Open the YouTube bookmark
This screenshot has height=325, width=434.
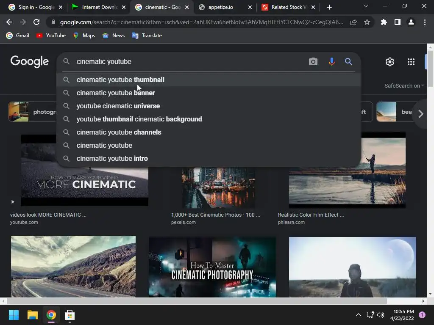tap(51, 36)
